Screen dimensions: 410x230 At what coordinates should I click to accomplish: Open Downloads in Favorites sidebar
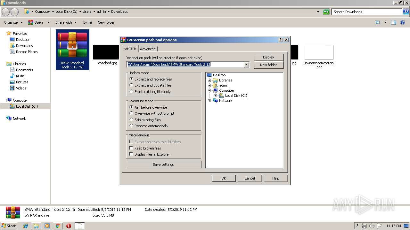[x=24, y=46]
